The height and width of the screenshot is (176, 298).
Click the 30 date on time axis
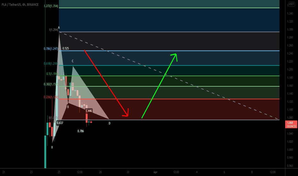pyautogui.click(x=128, y=172)
